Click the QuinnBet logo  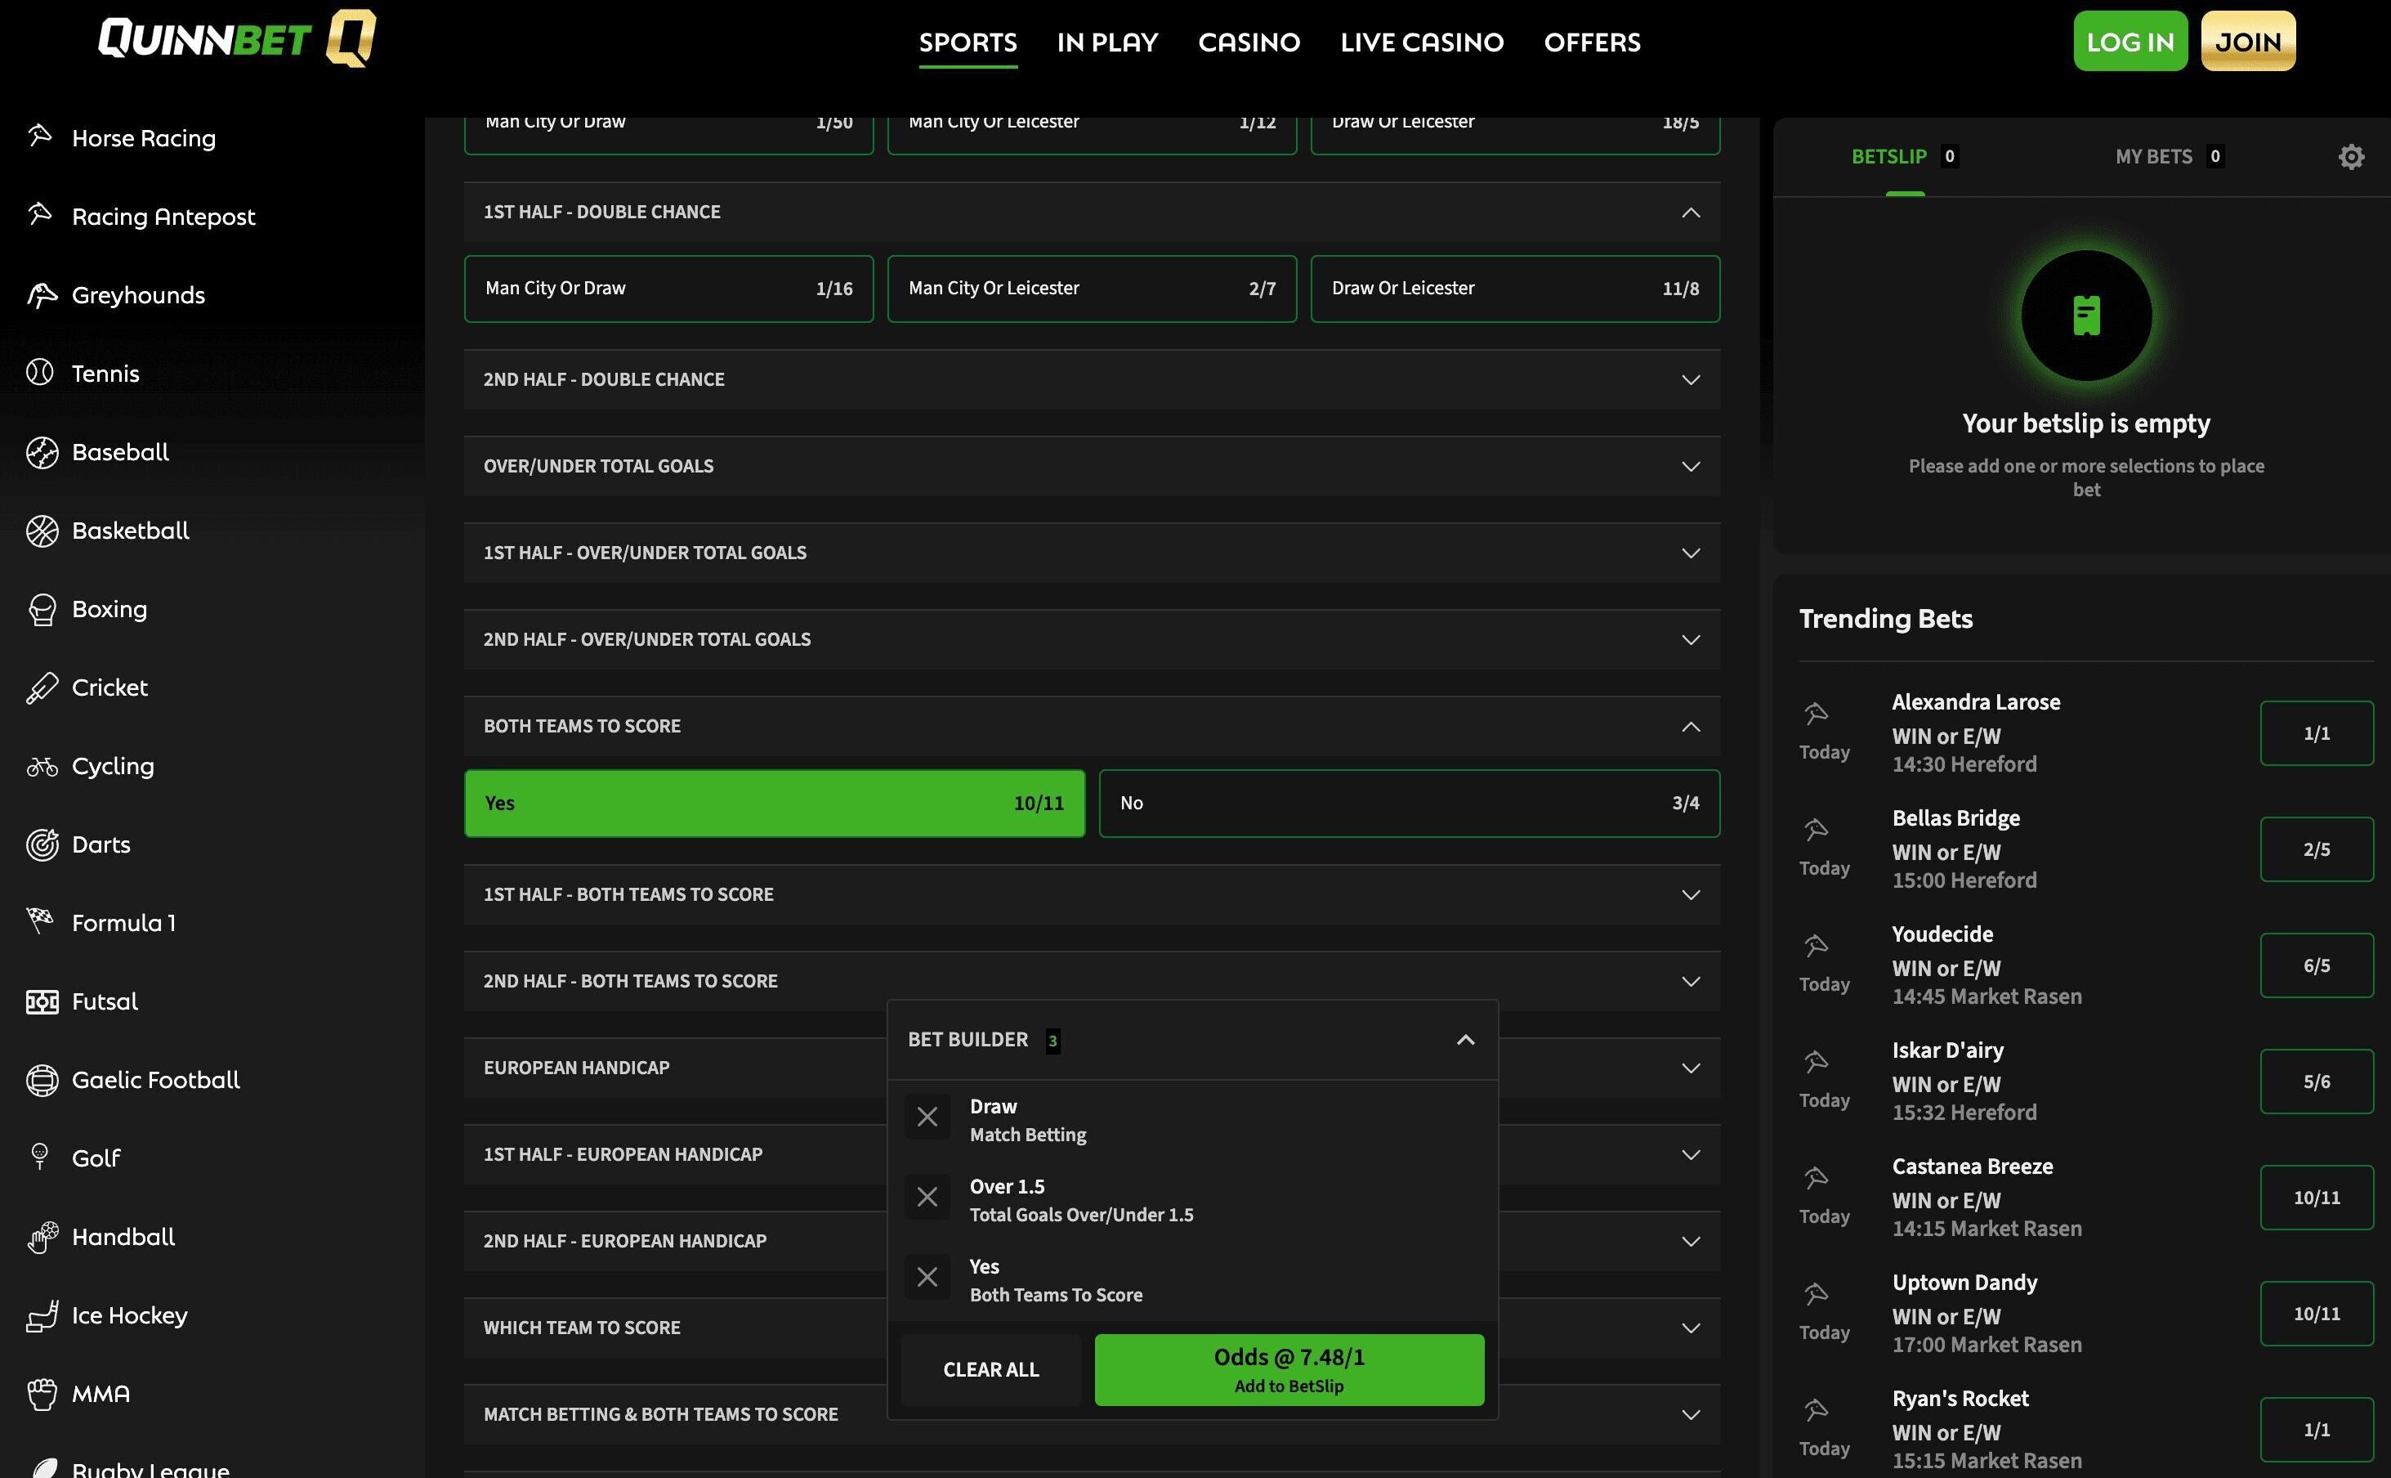(x=236, y=39)
